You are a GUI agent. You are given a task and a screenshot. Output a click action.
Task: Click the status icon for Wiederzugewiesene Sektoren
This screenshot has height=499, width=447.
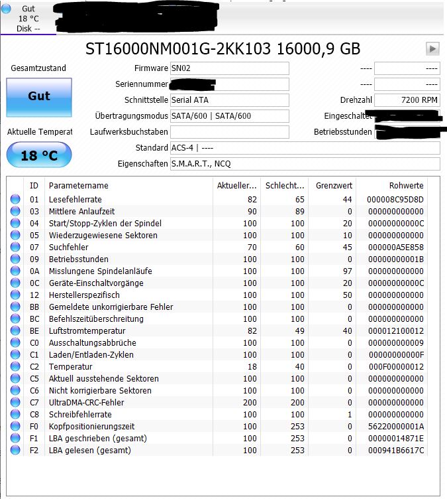(x=15, y=235)
